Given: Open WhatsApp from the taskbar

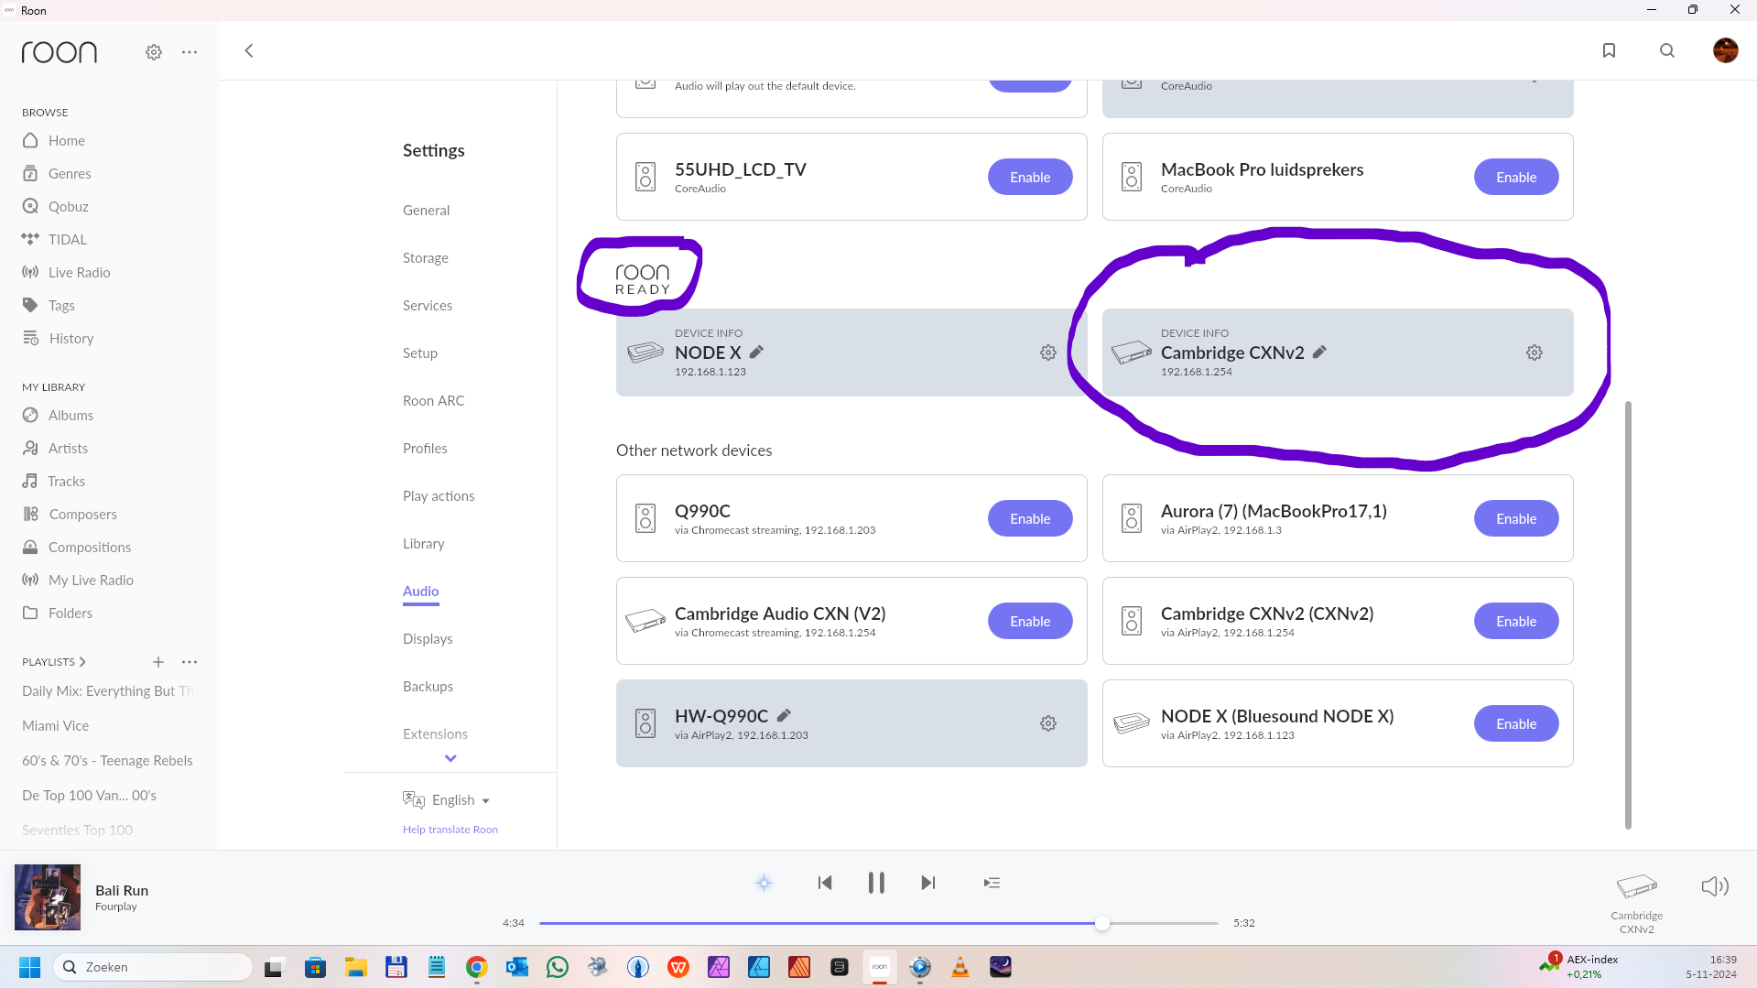Looking at the screenshot, I should coord(557,967).
